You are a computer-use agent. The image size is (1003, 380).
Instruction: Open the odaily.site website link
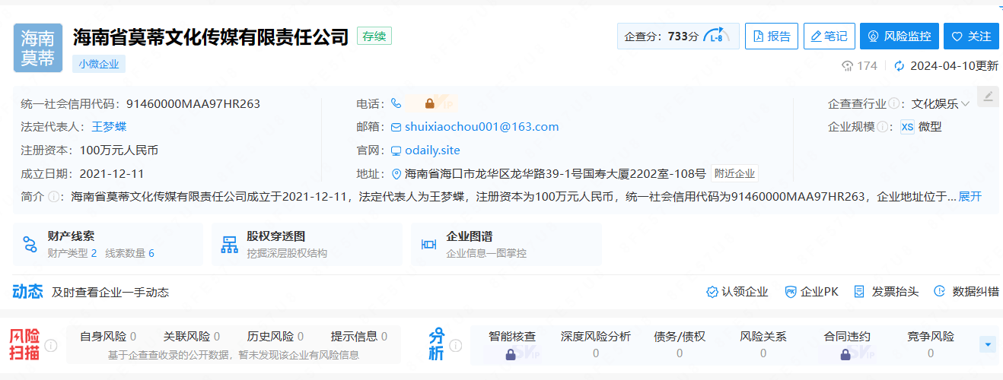[432, 150]
